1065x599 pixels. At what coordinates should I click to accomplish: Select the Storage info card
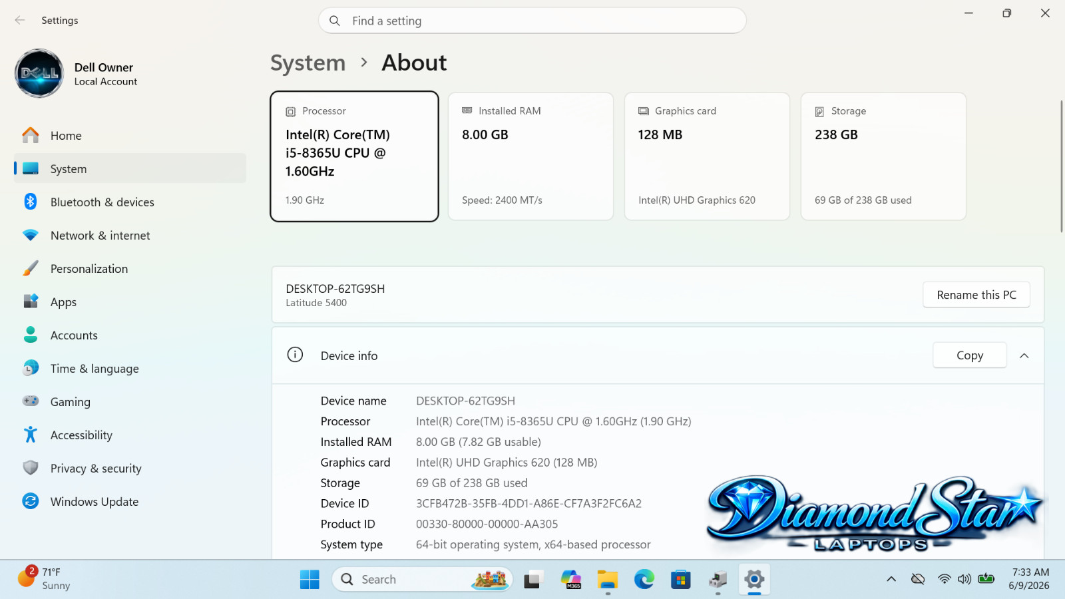pos(883,156)
